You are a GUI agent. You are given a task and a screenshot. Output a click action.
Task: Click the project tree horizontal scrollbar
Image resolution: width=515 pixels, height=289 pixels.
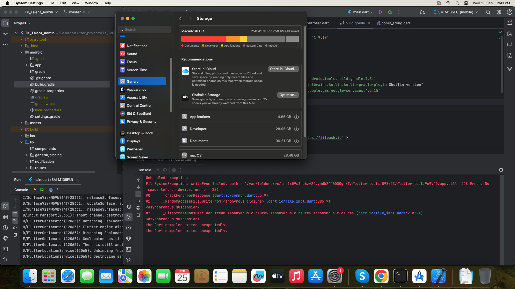[x=53, y=172]
